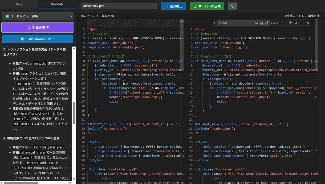Click the dash/index.php file path field

pyautogui.click(x=119, y=6)
